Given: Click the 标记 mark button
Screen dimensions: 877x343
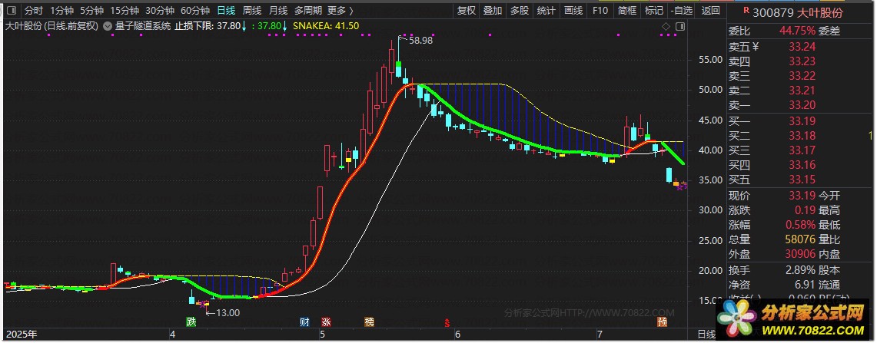Looking at the screenshot, I should point(654,10).
